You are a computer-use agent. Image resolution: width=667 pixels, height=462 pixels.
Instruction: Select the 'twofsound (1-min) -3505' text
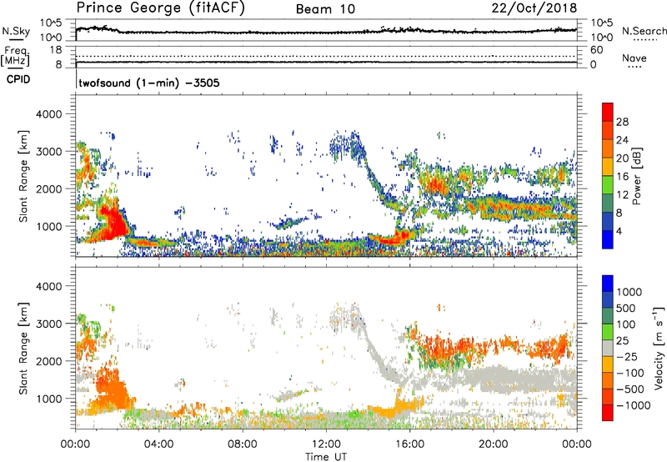click(x=149, y=83)
